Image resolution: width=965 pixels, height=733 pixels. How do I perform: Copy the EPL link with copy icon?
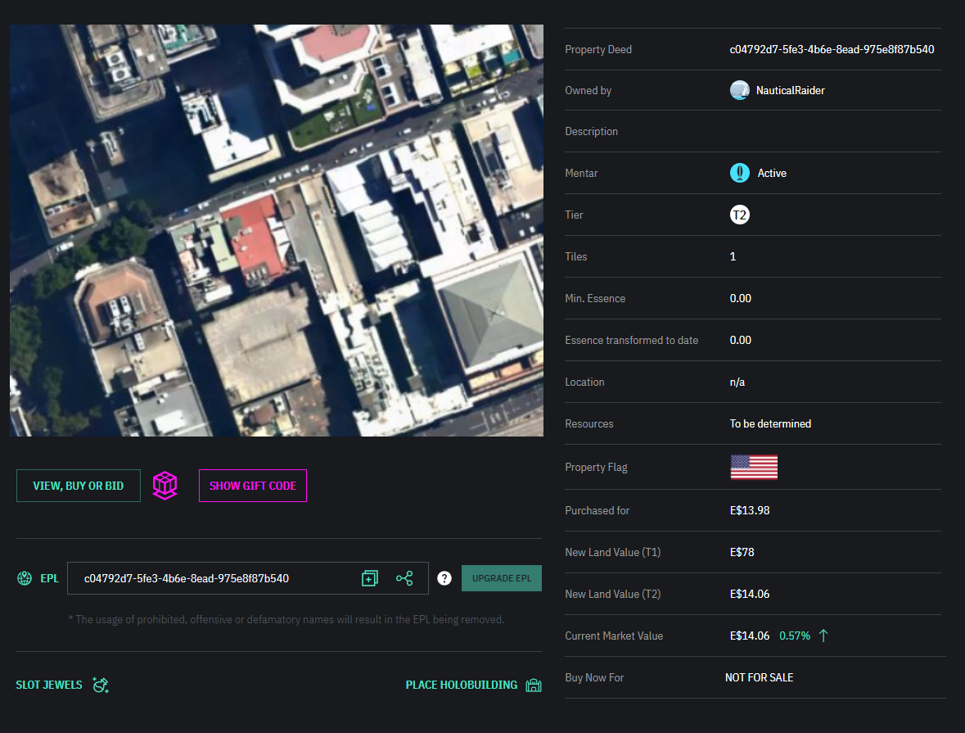pos(369,578)
